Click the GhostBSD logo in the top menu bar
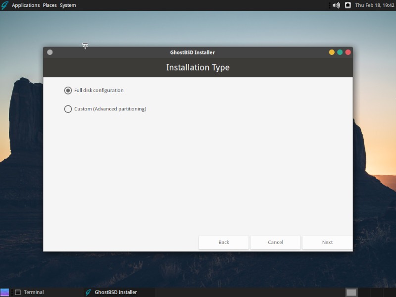This screenshot has height=297, width=396. [5, 5]
